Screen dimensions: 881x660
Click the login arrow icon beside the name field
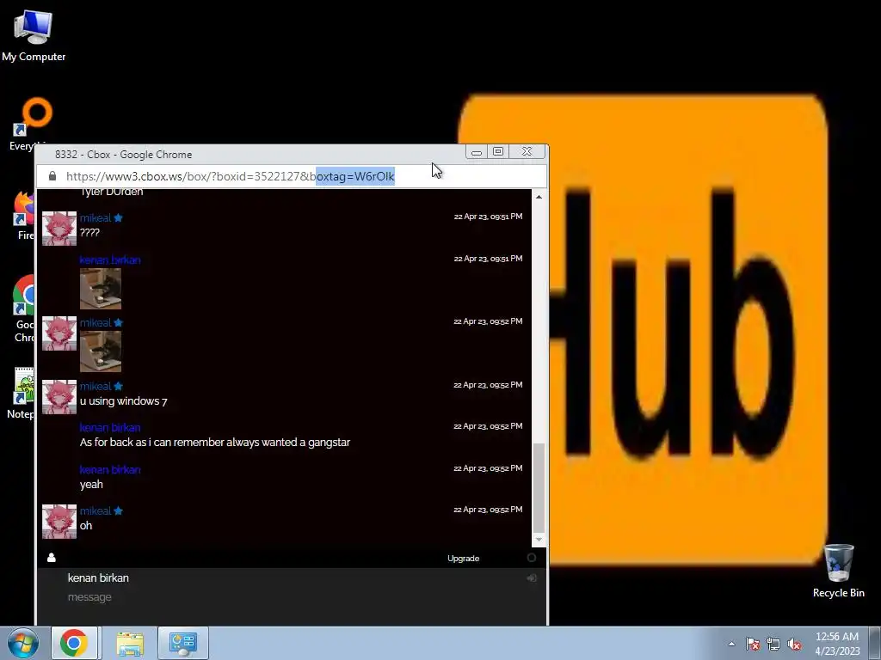(532, 577)
